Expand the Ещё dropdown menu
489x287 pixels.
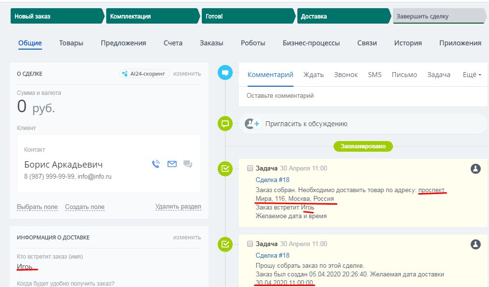pyautogui.click(x=472, y=75)
